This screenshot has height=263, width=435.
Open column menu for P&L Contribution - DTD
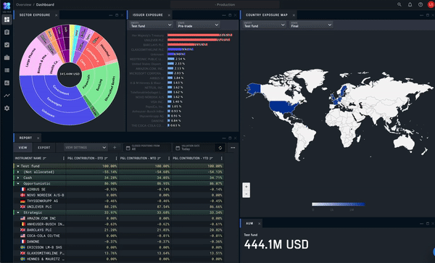116,158
